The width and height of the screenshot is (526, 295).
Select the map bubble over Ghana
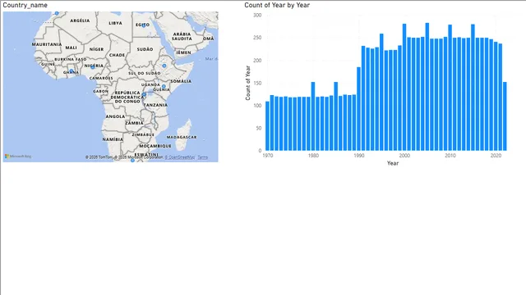click(x=72, y=71)
